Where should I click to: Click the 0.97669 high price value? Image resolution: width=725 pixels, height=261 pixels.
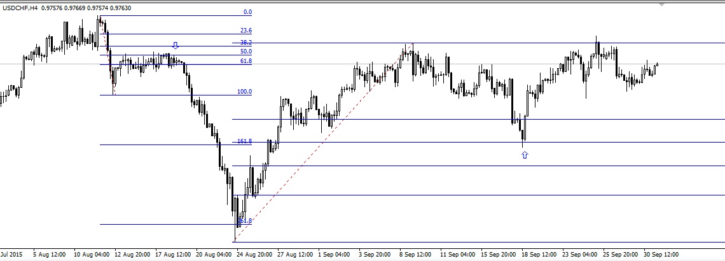(x=75, y=8)
